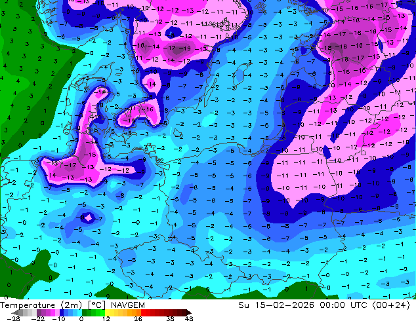
Task: Click the "NAVGEM" model name
Action: pos(128,305)
